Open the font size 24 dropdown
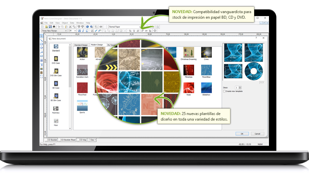 75,30
